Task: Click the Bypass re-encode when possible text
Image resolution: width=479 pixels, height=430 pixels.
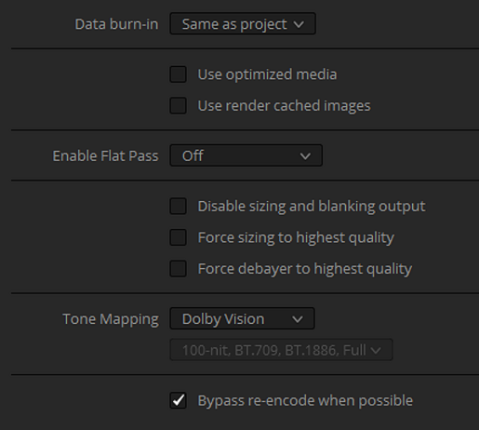Action: (305, 400)
